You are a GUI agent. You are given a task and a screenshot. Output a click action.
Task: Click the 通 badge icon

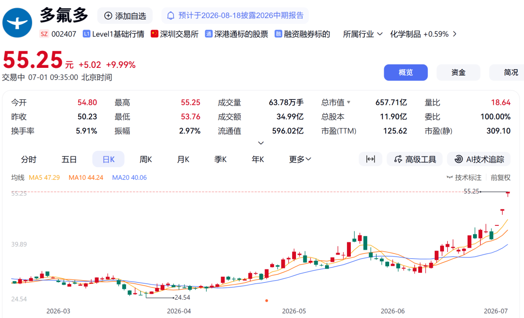point(209,34)
